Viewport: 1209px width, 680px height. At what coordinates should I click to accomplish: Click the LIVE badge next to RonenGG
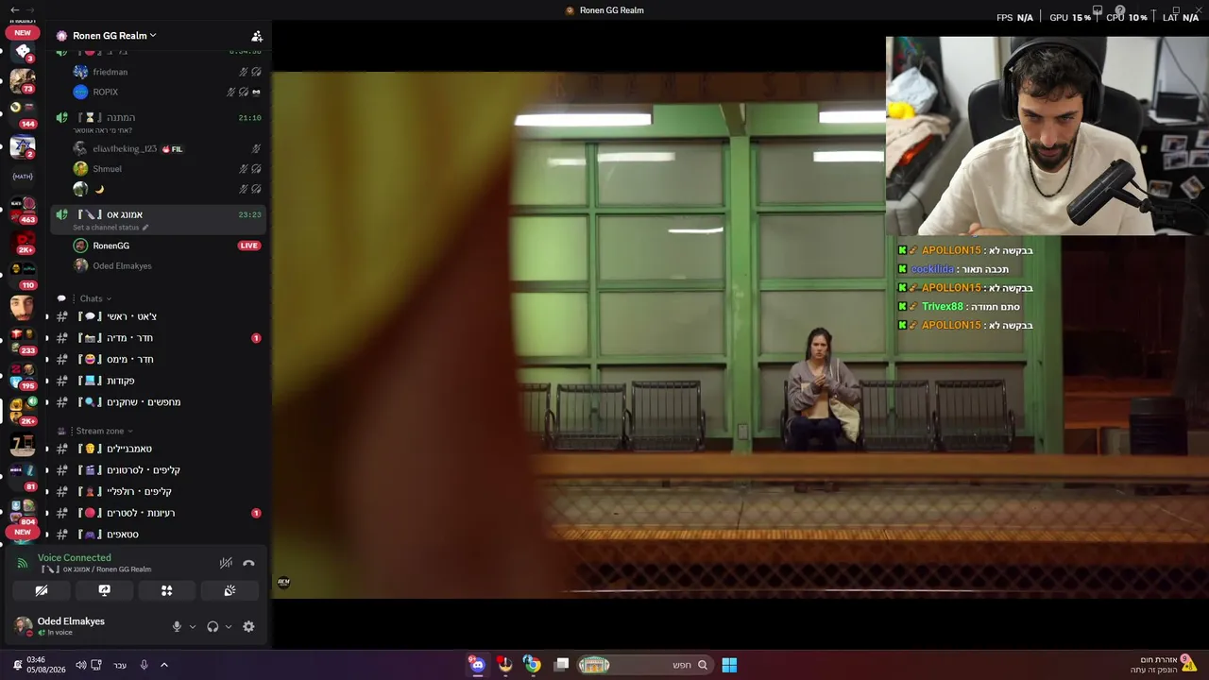click(248, 246)
